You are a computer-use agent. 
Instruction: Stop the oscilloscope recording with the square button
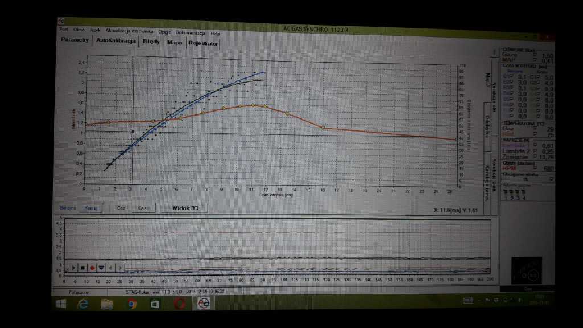tap(83, 267)
